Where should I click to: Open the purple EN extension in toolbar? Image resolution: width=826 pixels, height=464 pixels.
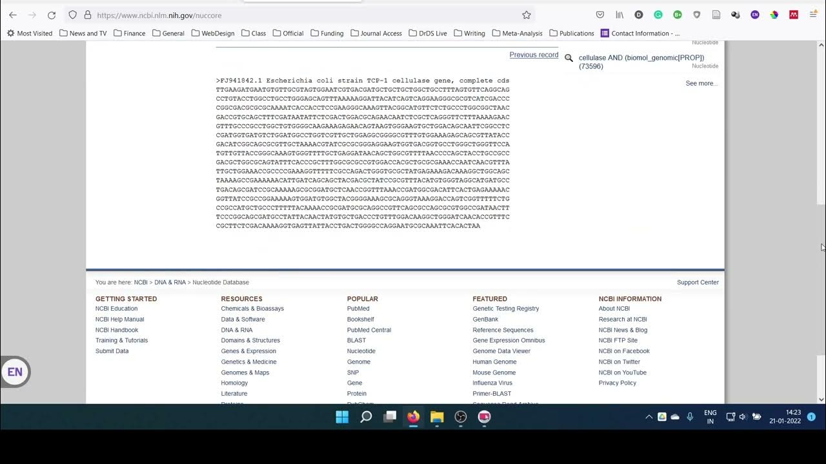755,15
